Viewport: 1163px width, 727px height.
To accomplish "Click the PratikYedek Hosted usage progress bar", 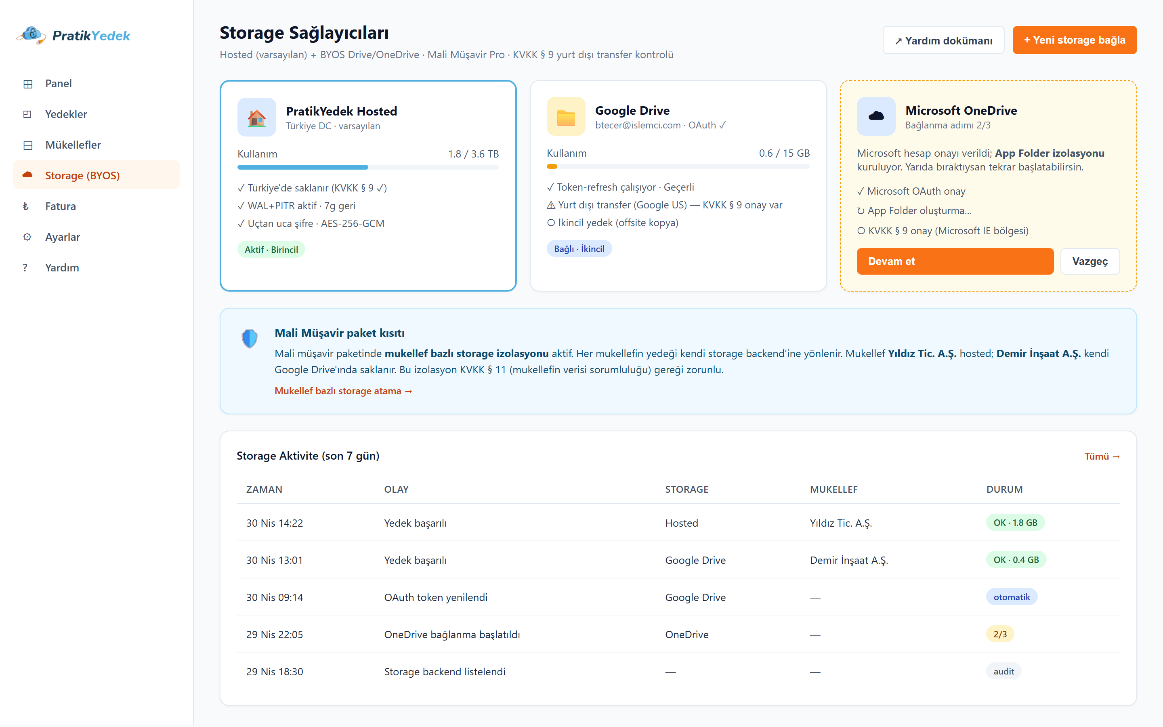I will tap(367, 167).
